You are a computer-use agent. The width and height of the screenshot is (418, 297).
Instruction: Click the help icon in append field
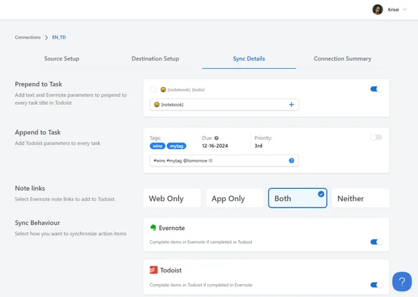[x=291, y=160]
